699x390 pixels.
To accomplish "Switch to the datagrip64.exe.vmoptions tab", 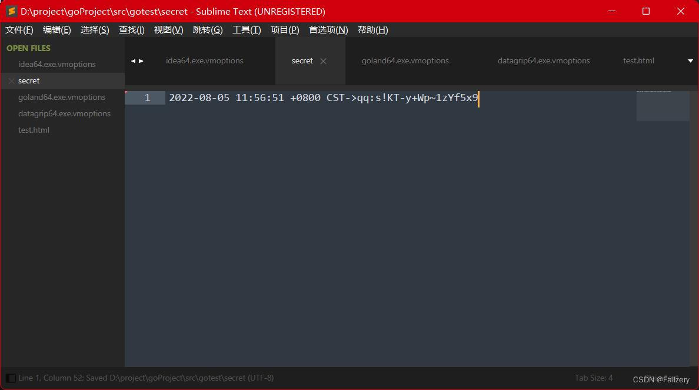I will click(544, 61).
